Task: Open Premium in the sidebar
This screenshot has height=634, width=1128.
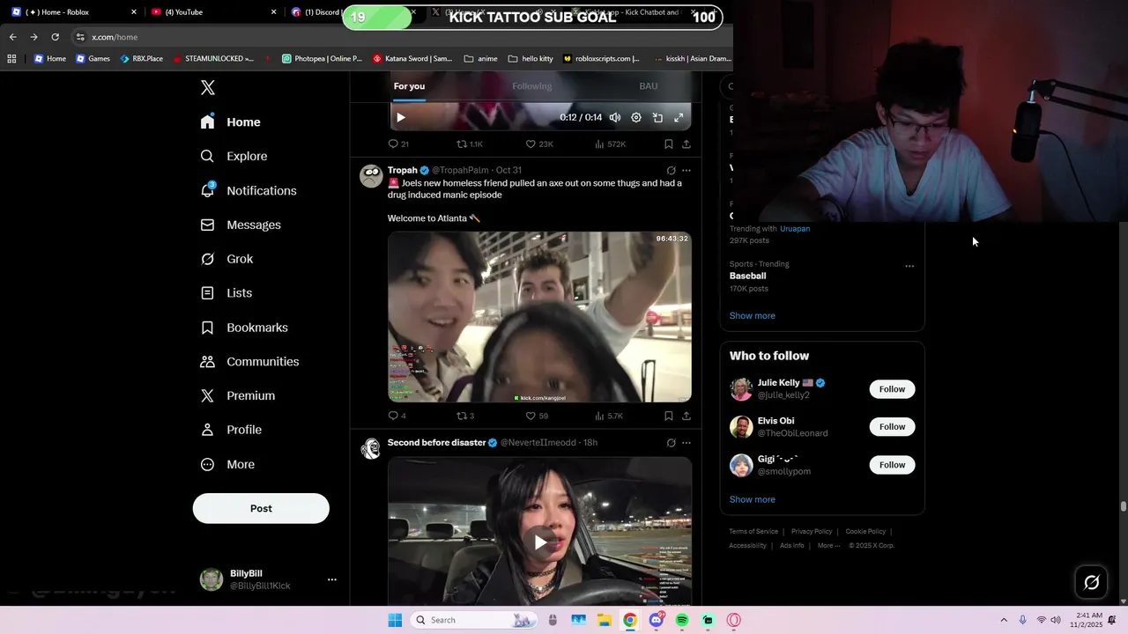Action: click(x=237, y=396)
